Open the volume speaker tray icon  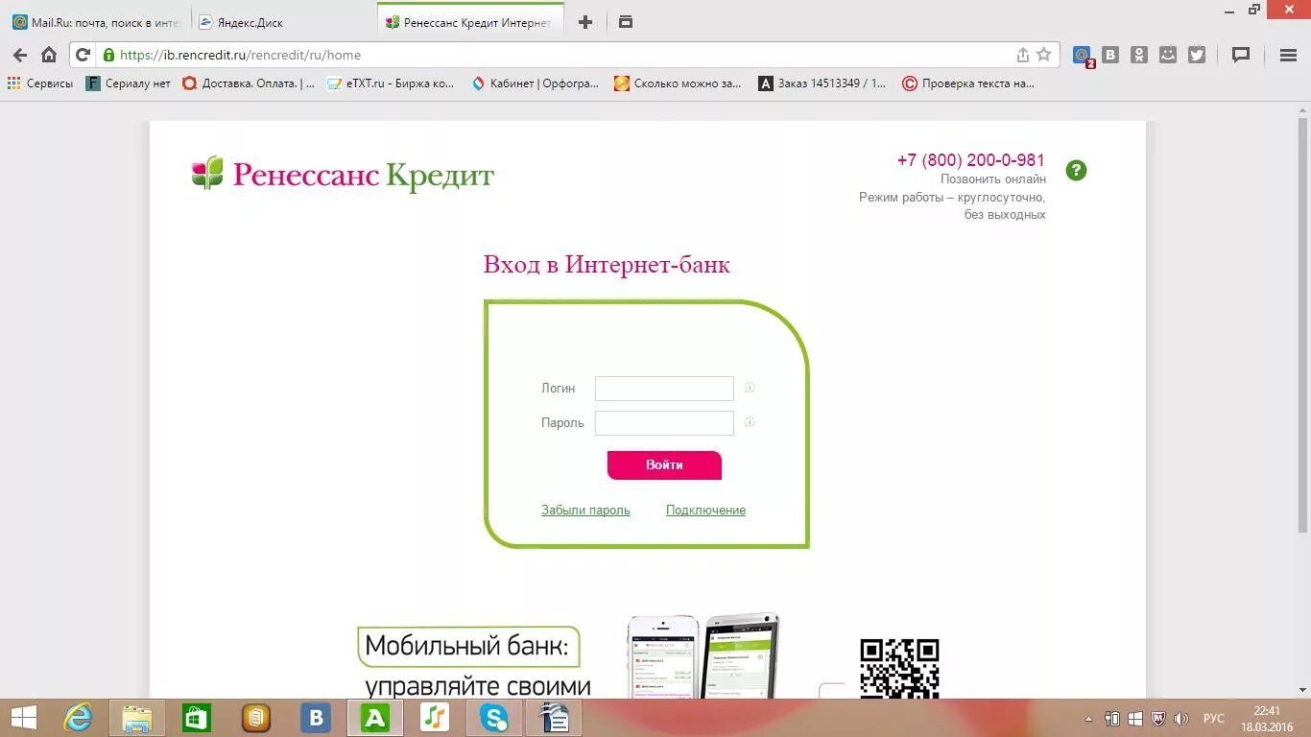click(1181, 718)
